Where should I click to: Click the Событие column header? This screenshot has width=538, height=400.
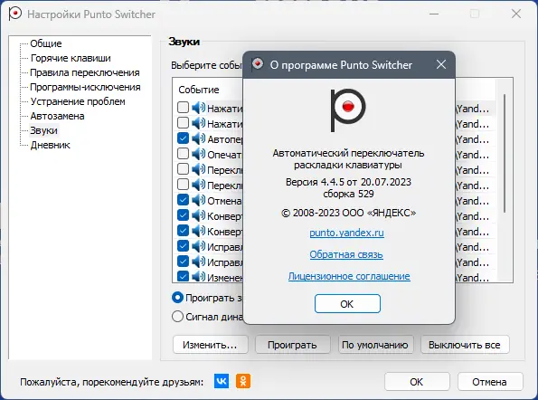coord(199,90)
